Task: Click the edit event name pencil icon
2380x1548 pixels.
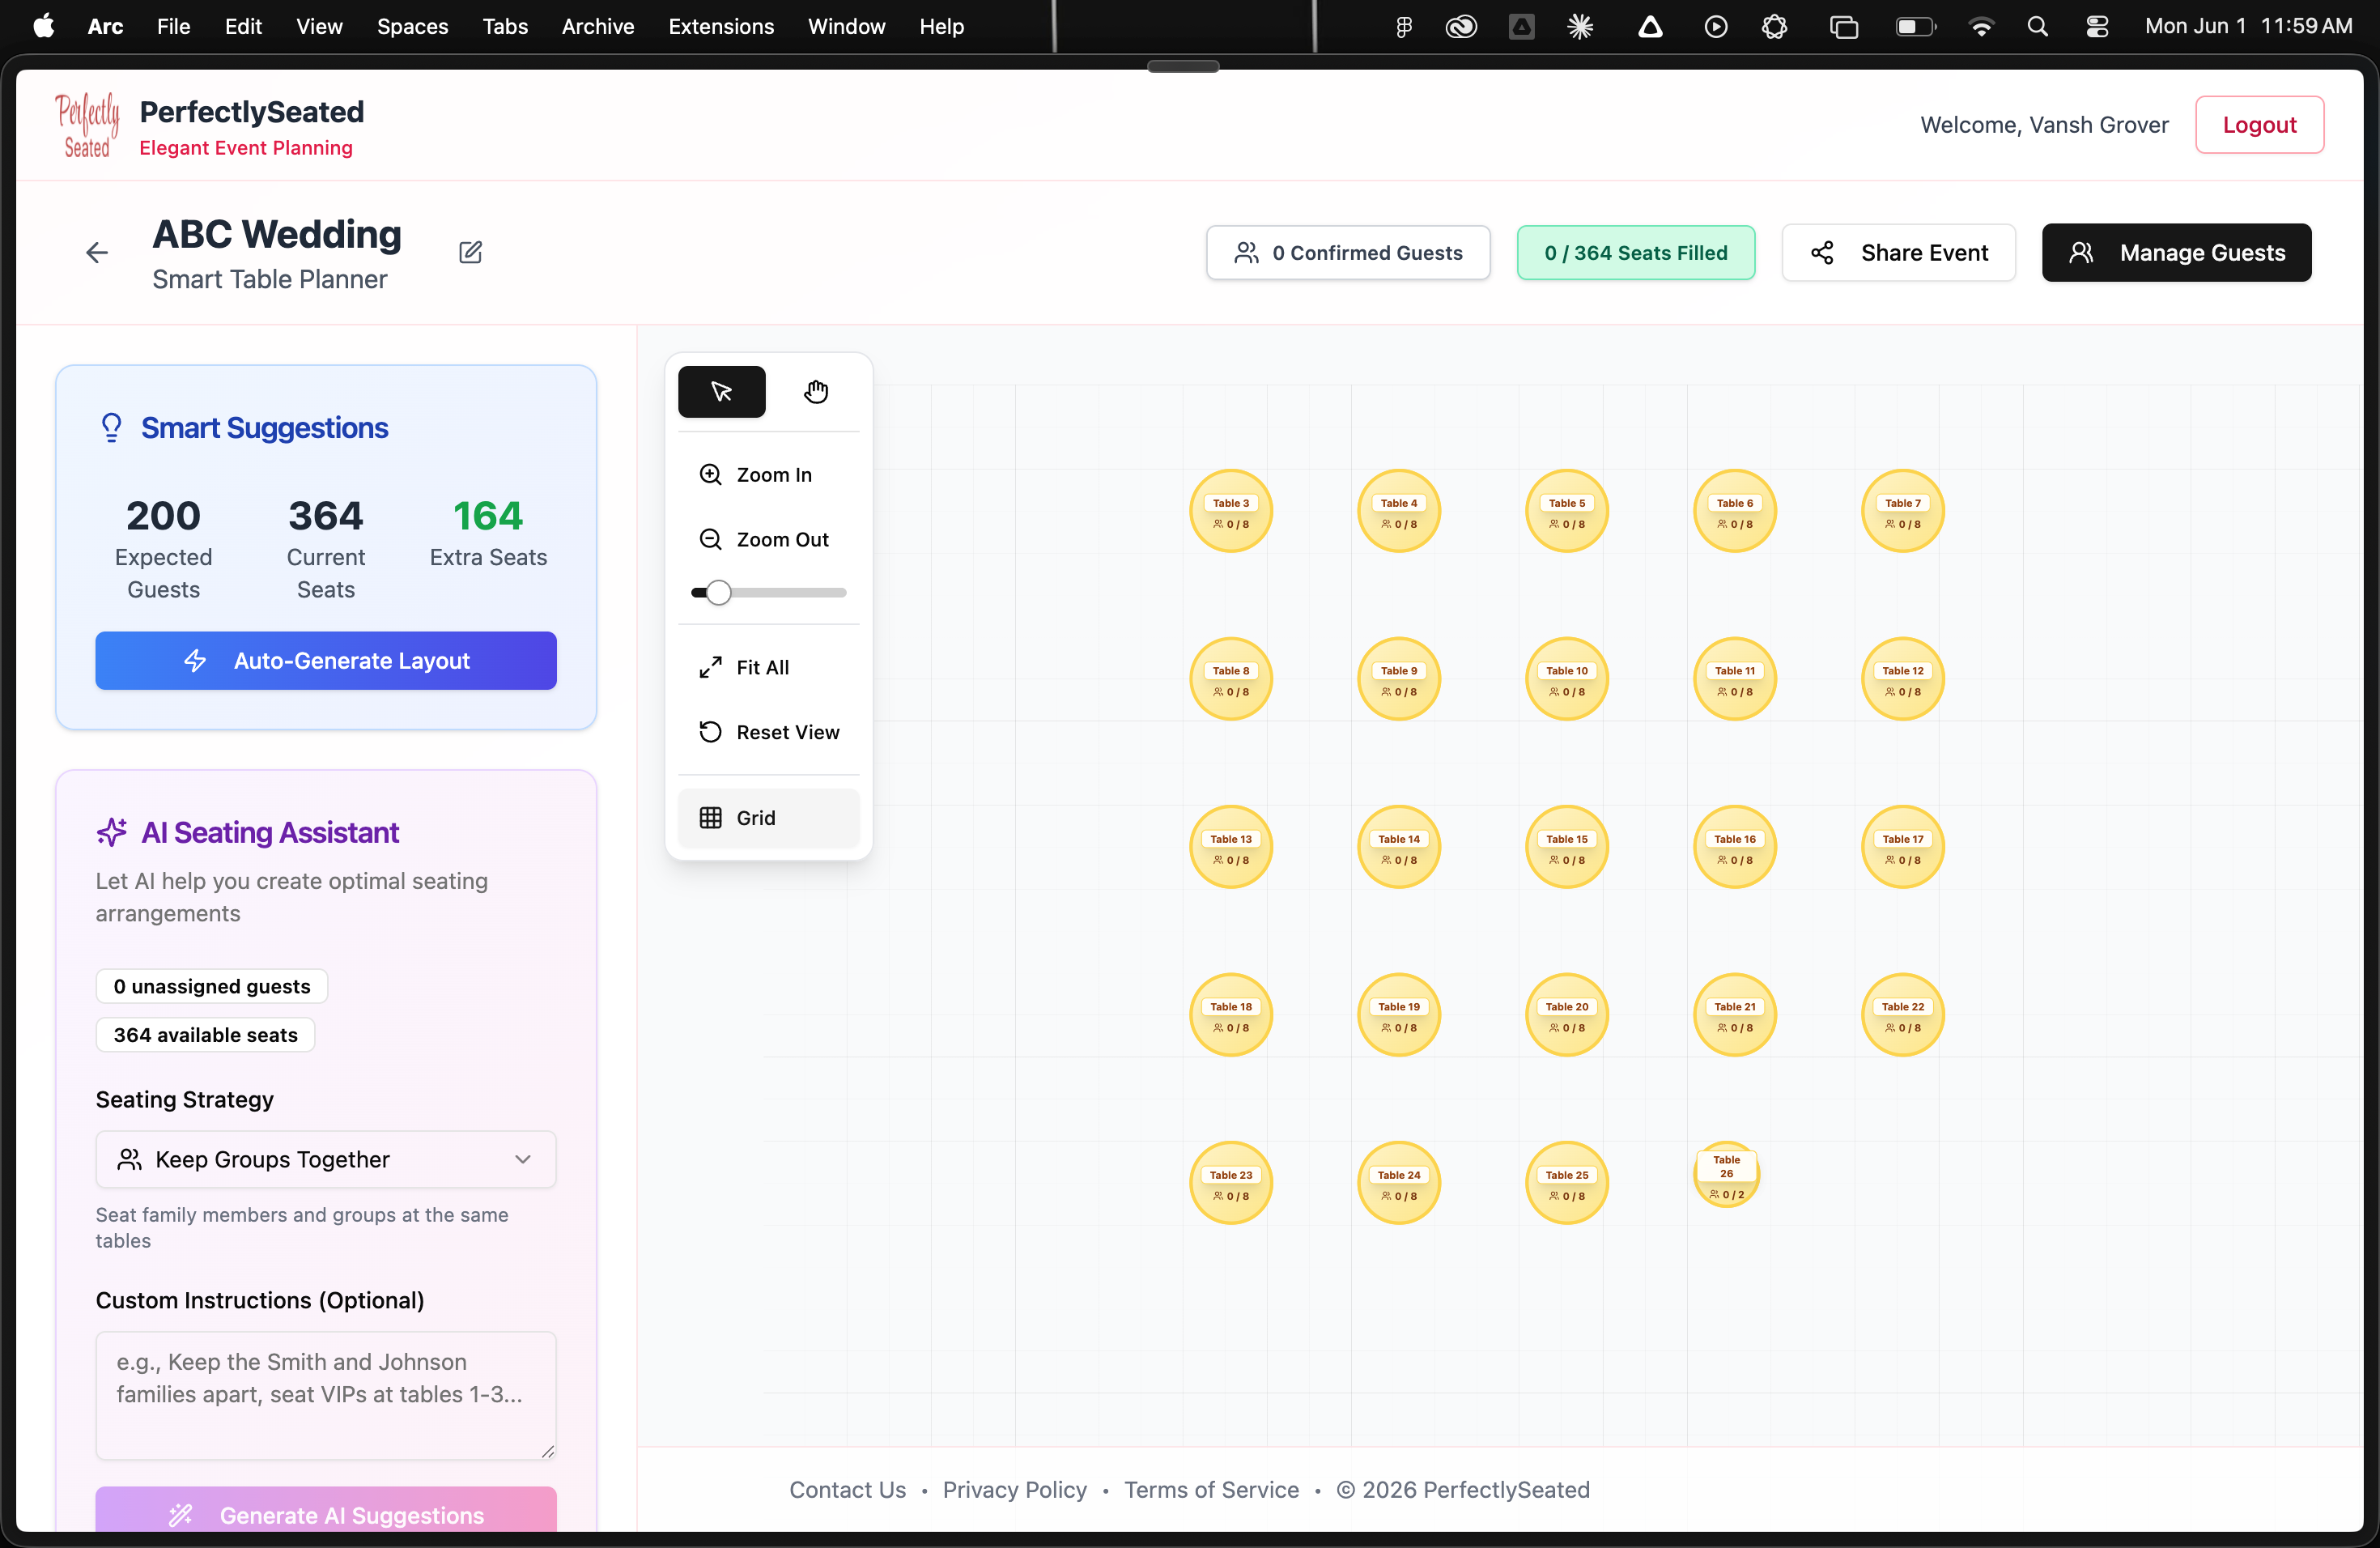Action: 470,253
